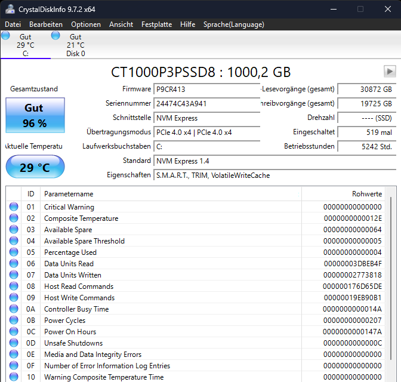
Task: Click the Firmware field P9CR413
Action: [x=206, y=90]
